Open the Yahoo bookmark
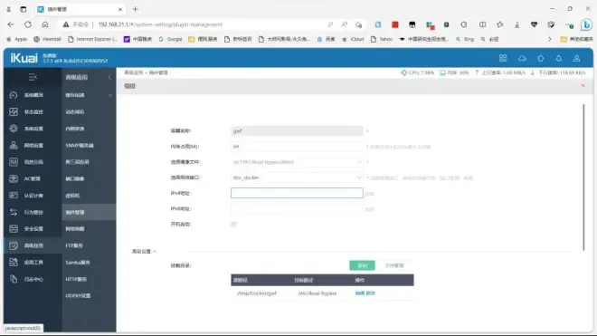The width and height of the screenshot is (597, 336). point(382,39)
